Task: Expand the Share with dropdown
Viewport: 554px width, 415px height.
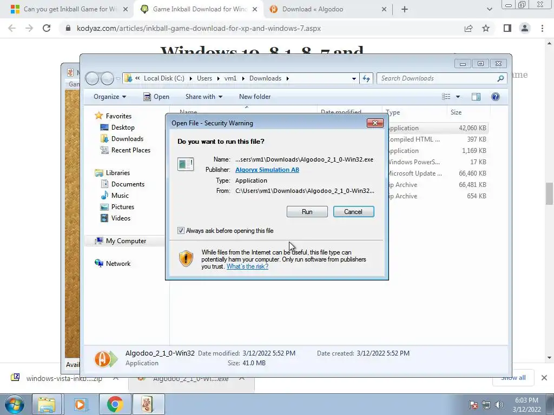Action: (x=204, y=97)
